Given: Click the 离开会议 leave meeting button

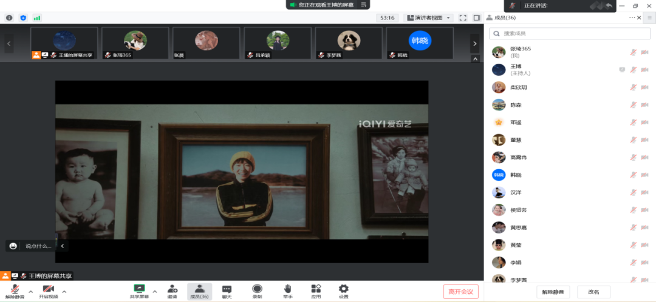Looking at the screenshot, I should 460,292.
